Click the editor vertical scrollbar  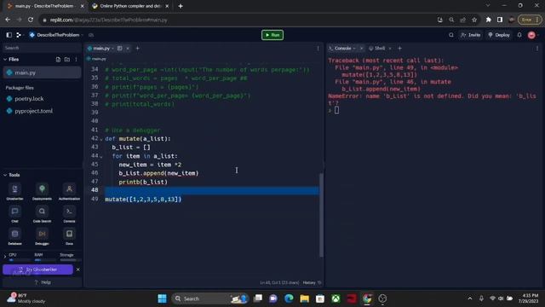(321, 215)
